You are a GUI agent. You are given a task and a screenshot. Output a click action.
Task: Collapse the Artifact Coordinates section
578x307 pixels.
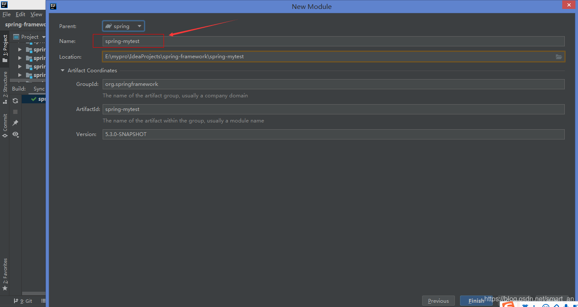pyautogui.click(x=63, y=71)
